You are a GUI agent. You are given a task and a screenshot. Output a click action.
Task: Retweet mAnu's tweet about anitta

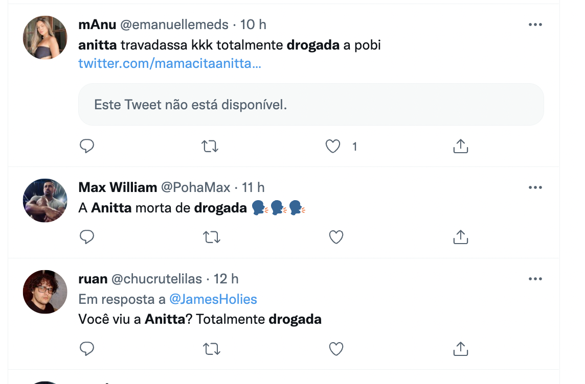click(210, 147)
